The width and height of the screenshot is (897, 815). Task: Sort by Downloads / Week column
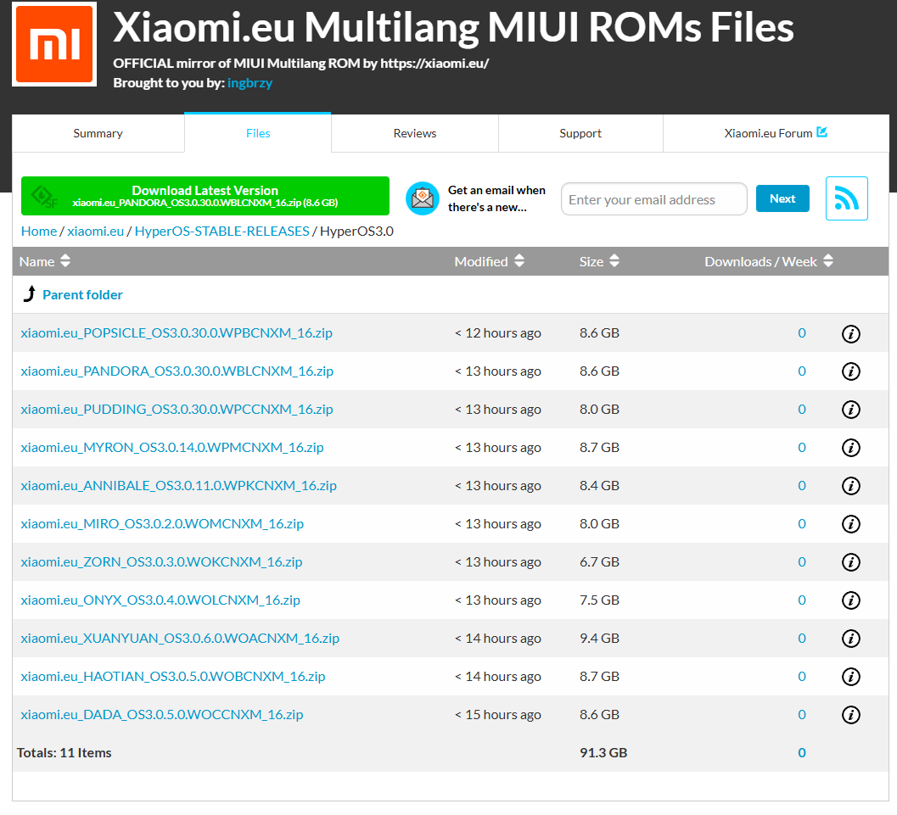coord(828,261)
